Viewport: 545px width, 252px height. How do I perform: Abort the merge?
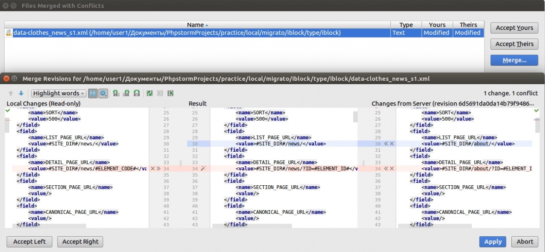pyautogui.click(x=525, y=242)
